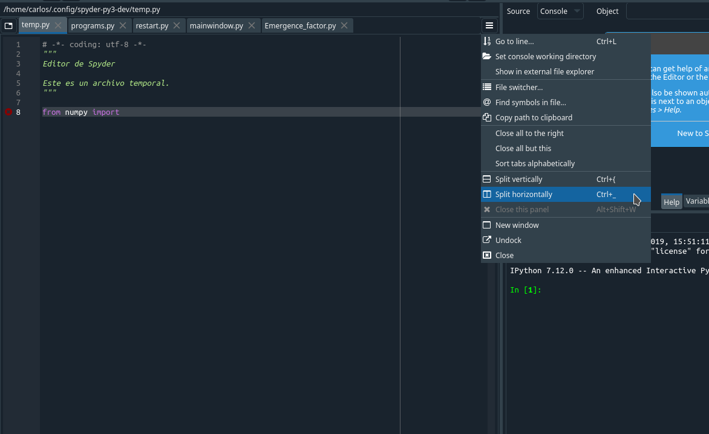Click line number 1 in the gutter
Viewport: 709px width, 434px height.
(x=18, y=44)
